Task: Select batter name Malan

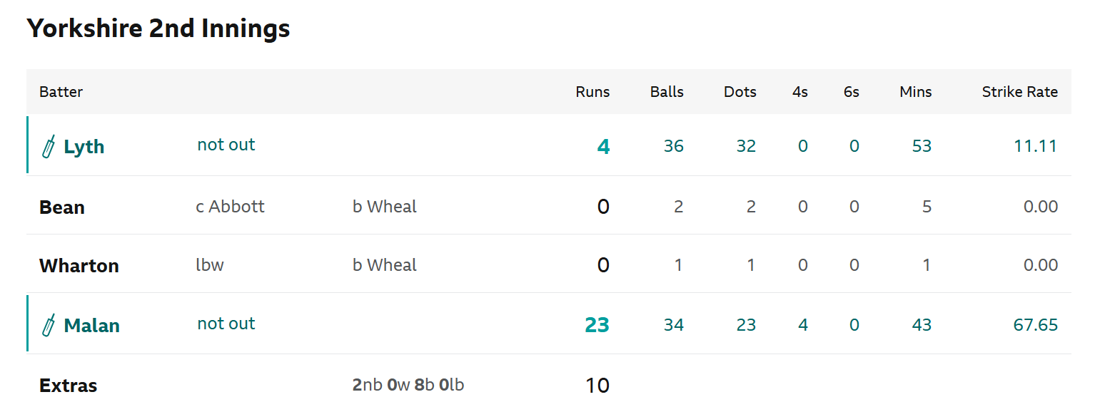Action: click(x=91, y=326)
